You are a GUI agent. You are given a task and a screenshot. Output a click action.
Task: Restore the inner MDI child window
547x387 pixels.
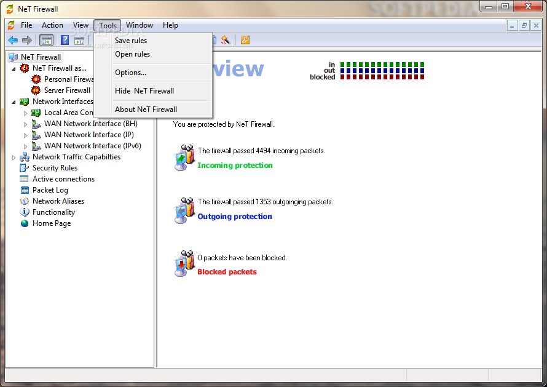(524, 25)
